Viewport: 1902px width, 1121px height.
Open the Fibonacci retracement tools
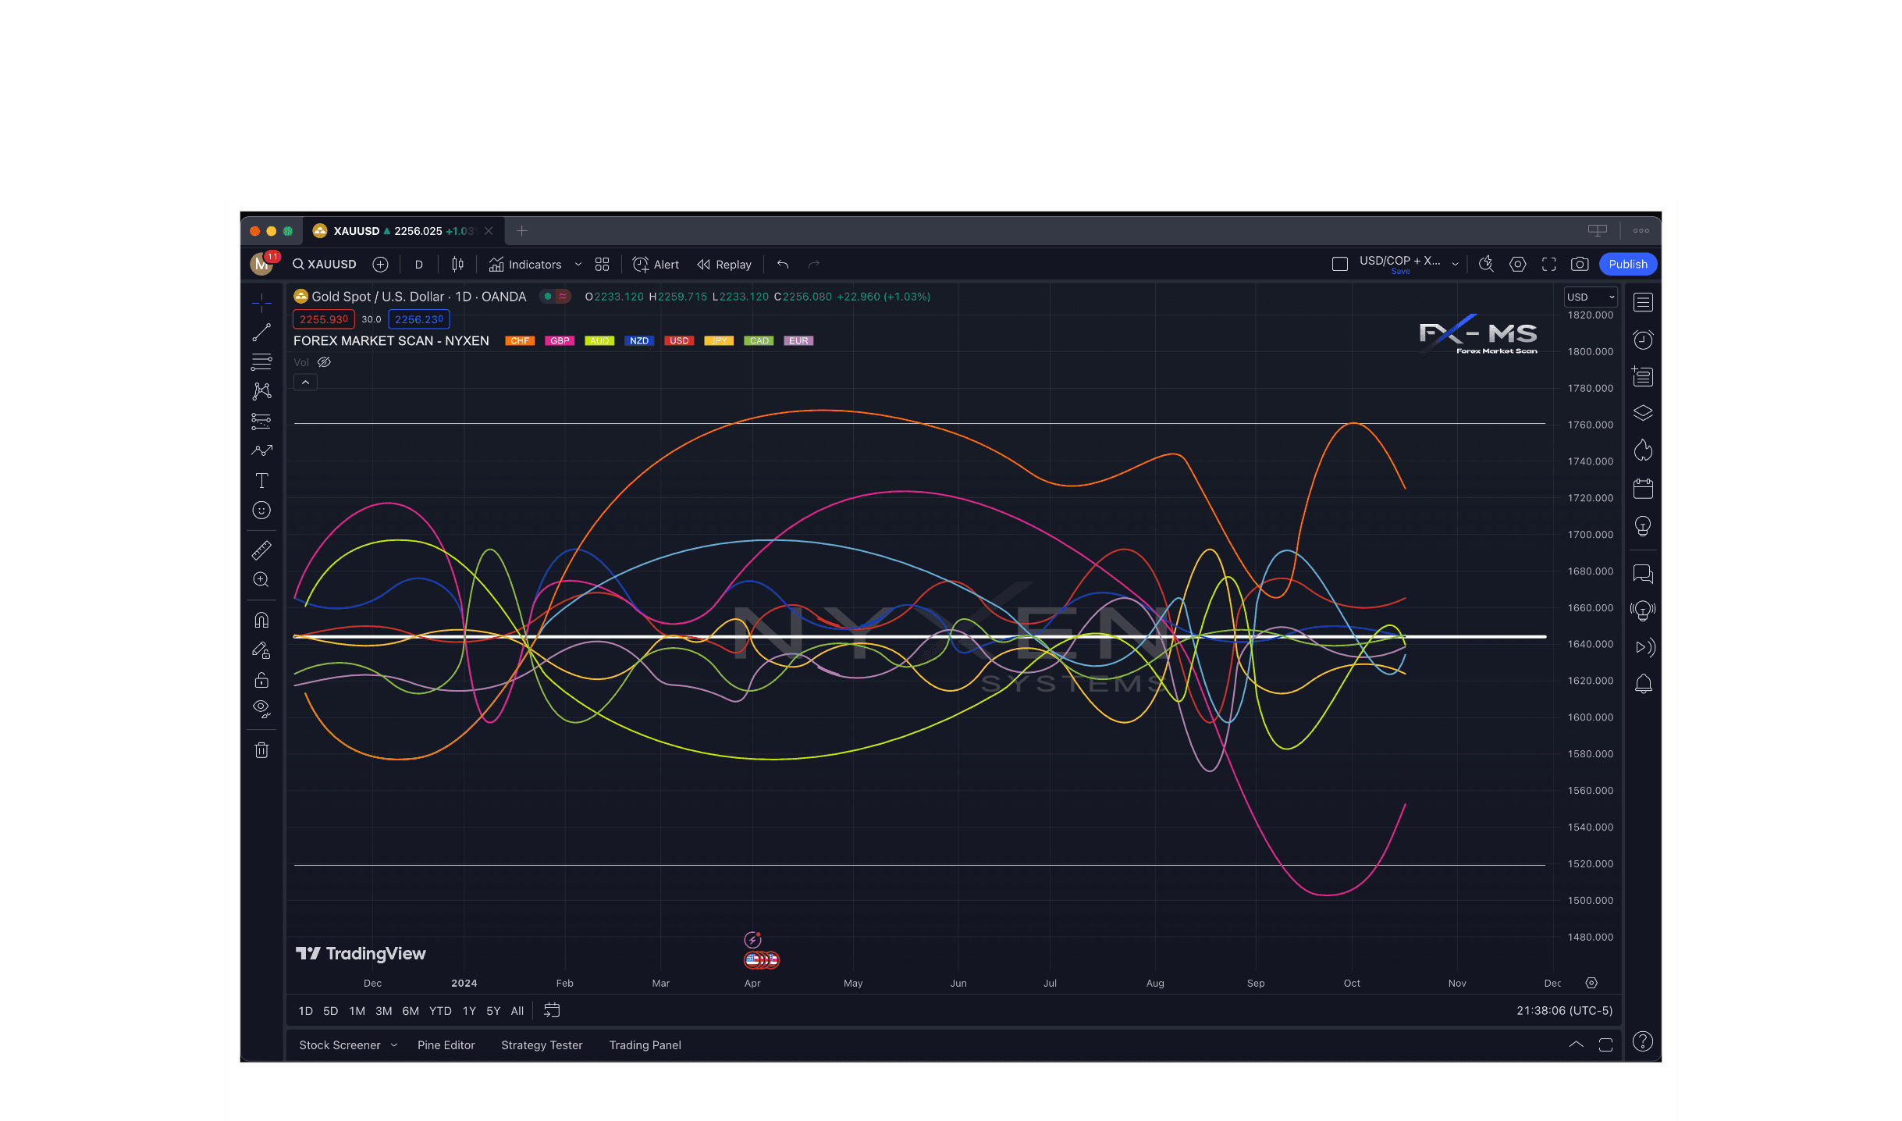click(261, 361)
